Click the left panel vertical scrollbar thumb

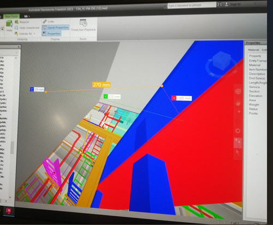(12, 147)
